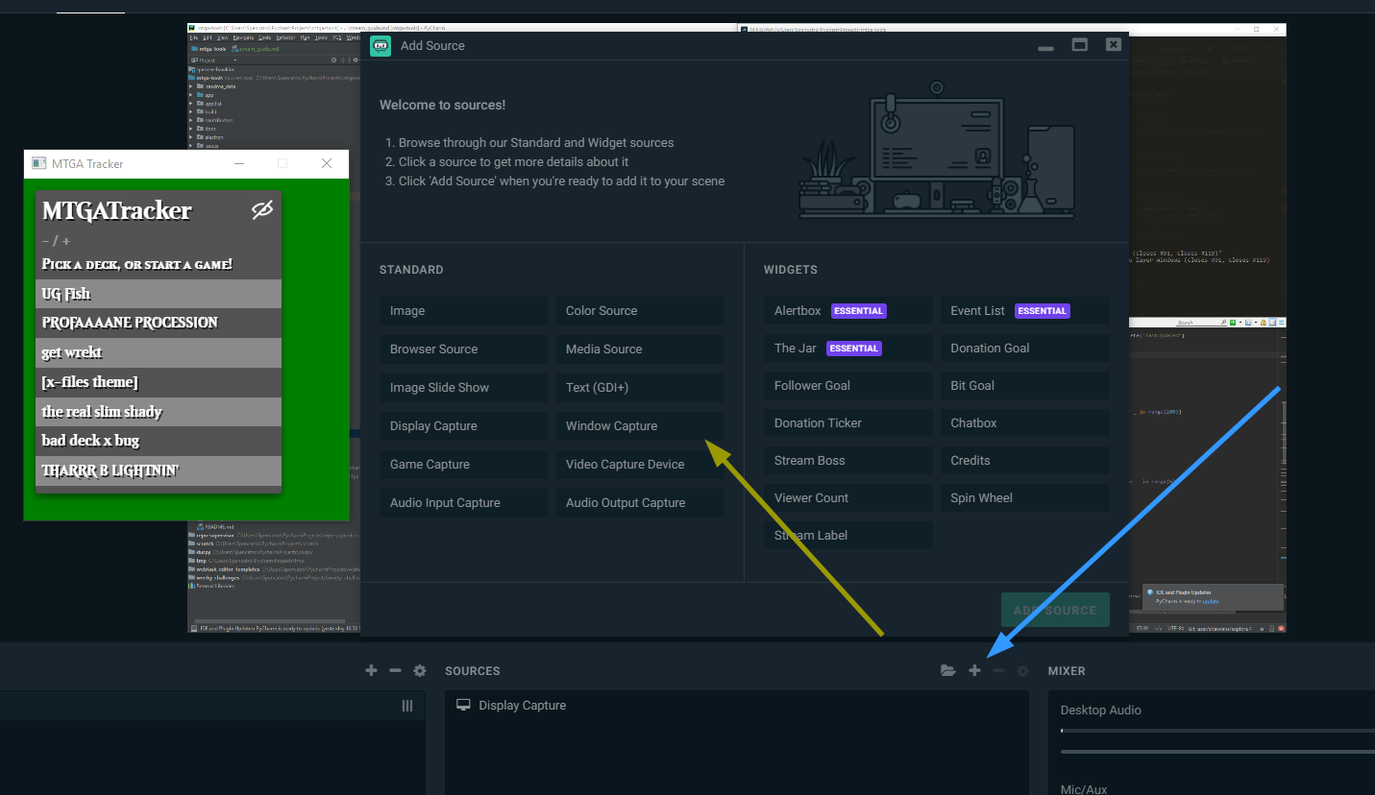Minimize the Add Source dialog
This screenshot has height=795, width=1375.
click(1045, 46)
